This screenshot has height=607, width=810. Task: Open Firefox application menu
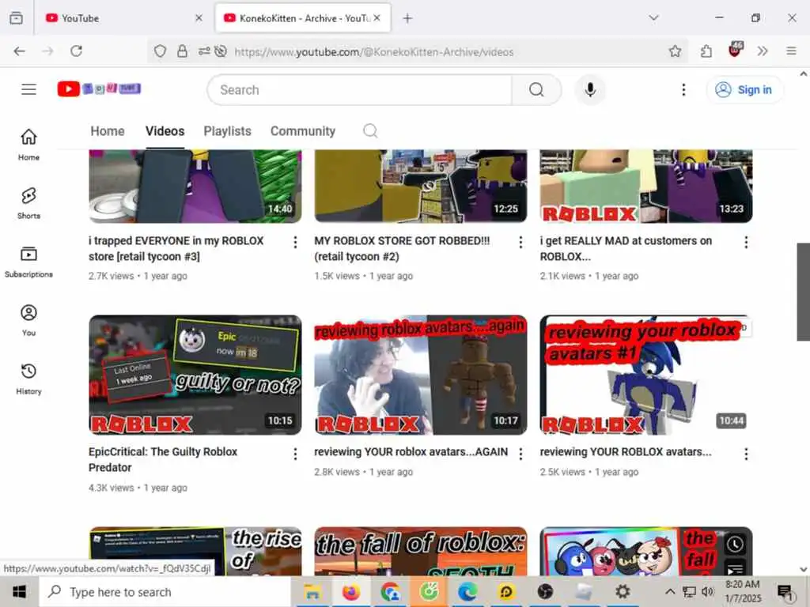coord(791,51)
